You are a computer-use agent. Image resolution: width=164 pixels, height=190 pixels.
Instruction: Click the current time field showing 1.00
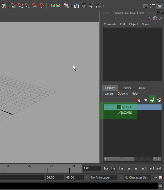point(92,168)
